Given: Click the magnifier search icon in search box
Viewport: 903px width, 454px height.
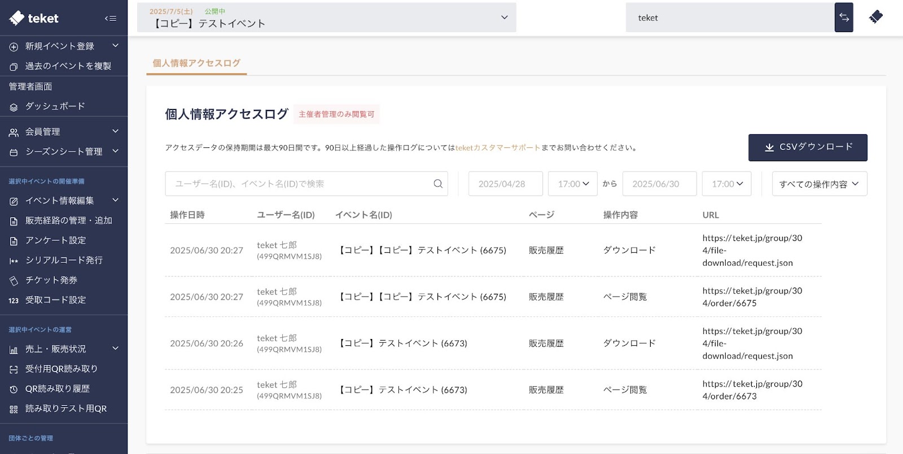Looking at the screenshot, I should click(438, 184).
